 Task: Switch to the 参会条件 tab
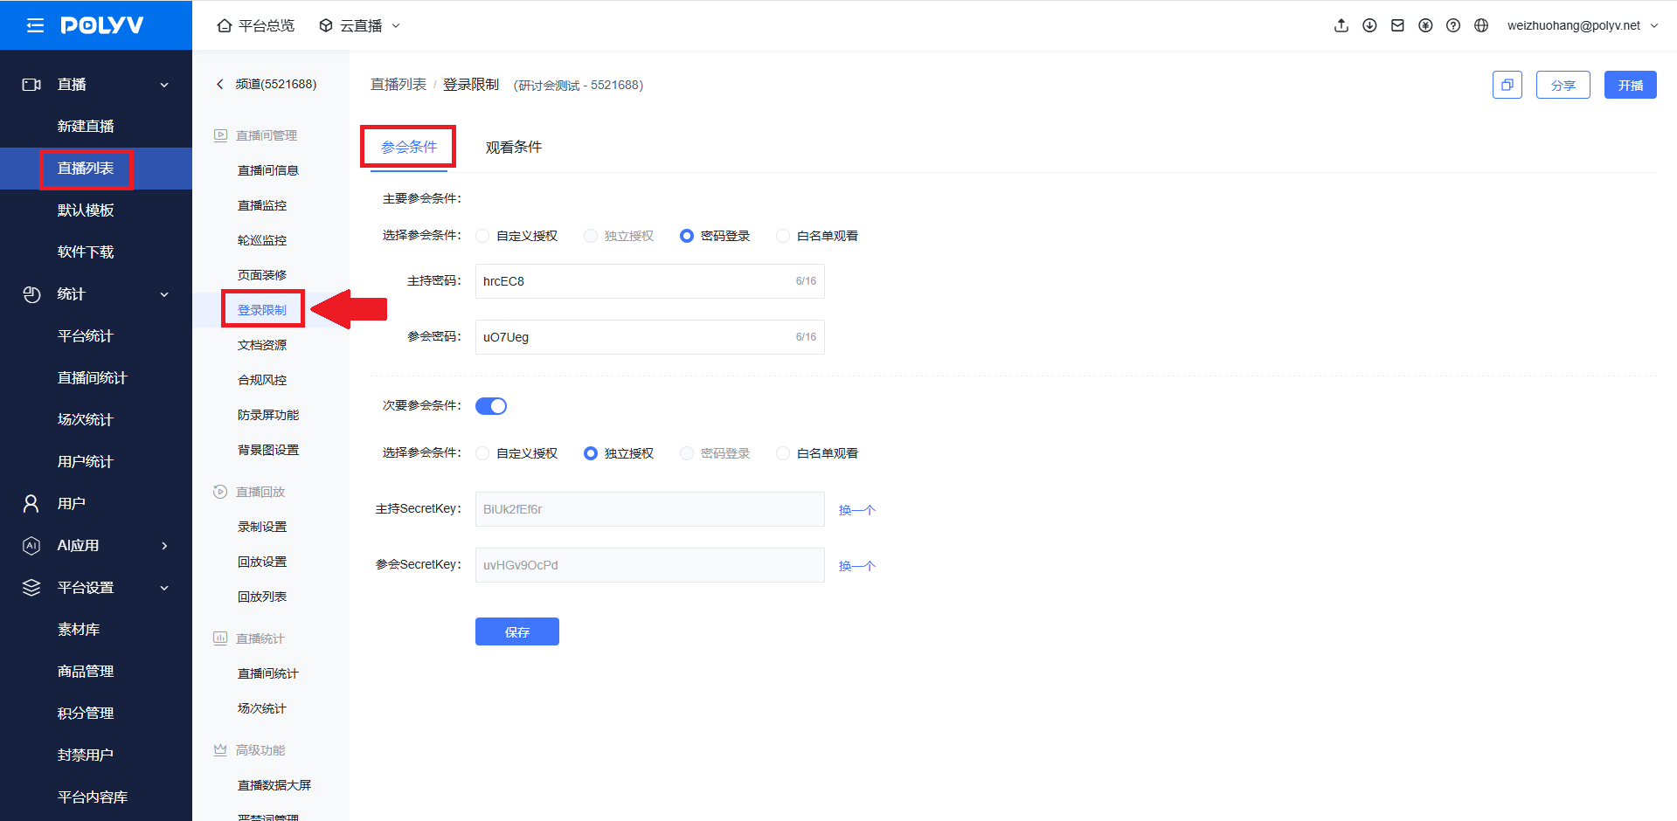coord(409,147)
